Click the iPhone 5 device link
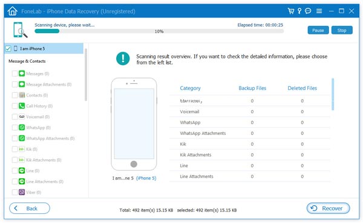The width and height of the screenshot is (363, 223). tap(146, 178)
